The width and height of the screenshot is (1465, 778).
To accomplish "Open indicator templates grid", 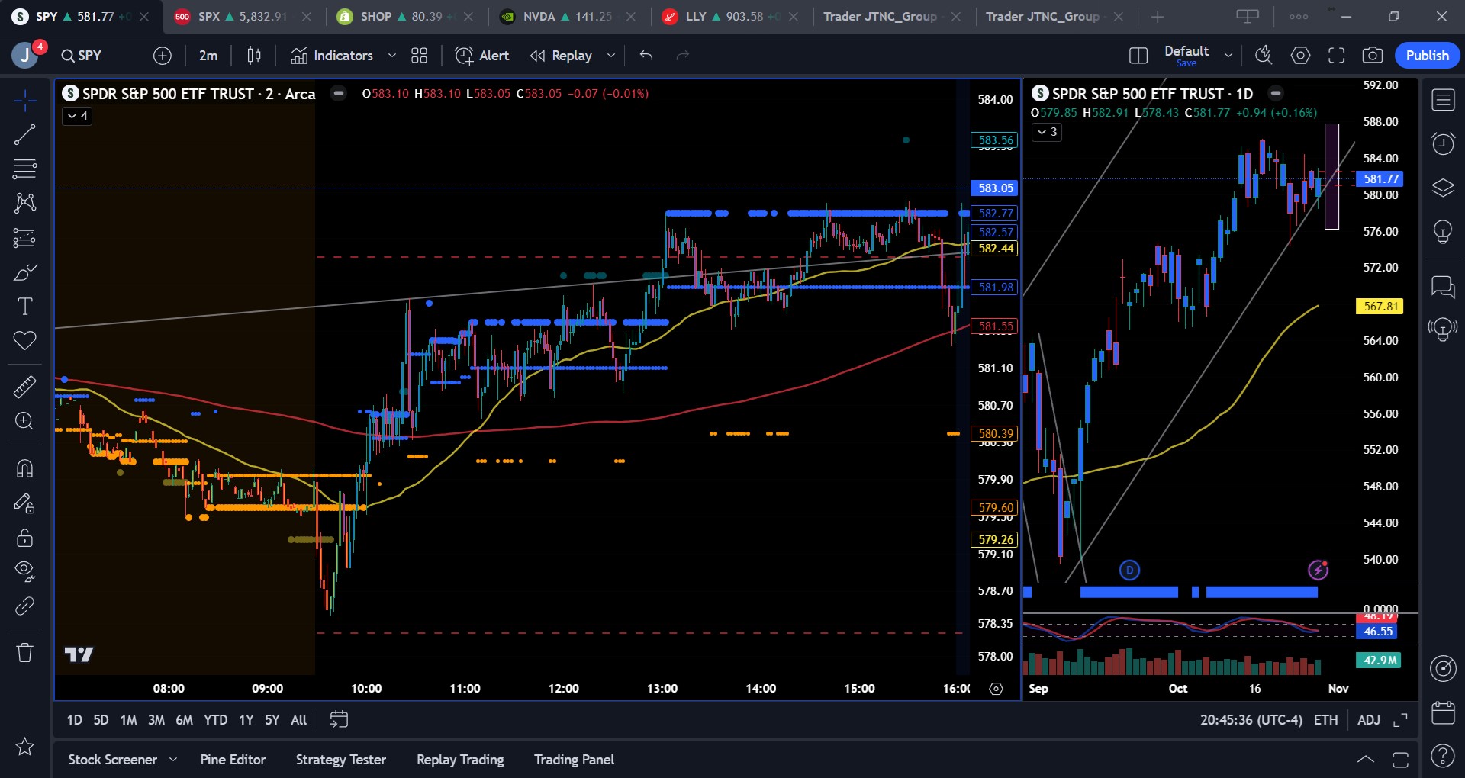I will pos(419,56).
